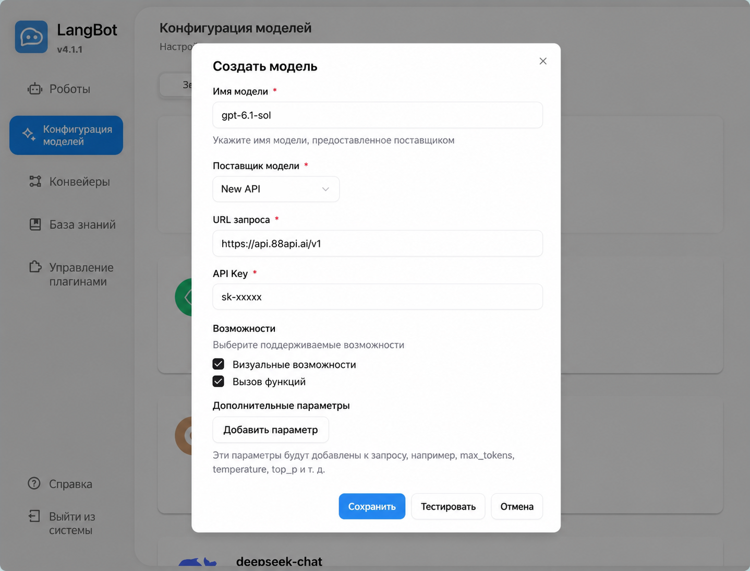This screenshot has width=750, height=571.
Task: Click the puzzle icon for Управление плагинами
Action: (35, 267)
